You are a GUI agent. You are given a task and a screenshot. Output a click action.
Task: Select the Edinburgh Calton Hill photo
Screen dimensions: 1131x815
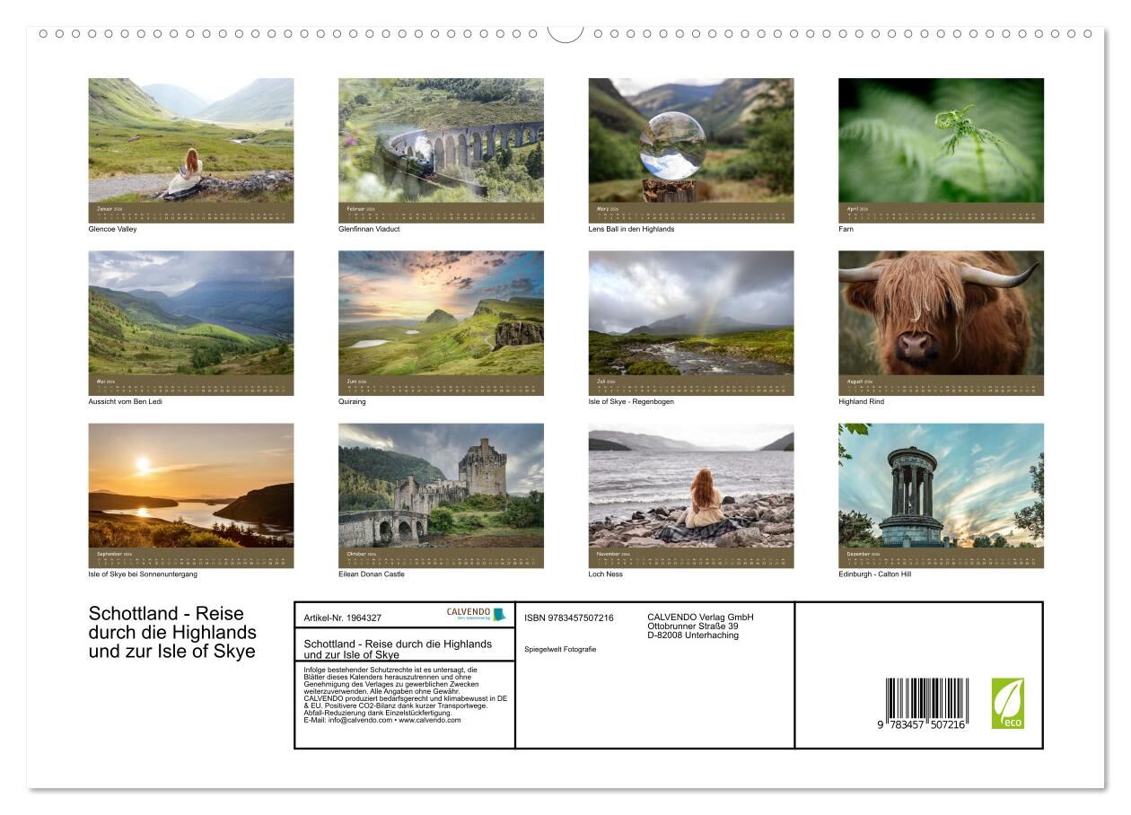[941, 486]
